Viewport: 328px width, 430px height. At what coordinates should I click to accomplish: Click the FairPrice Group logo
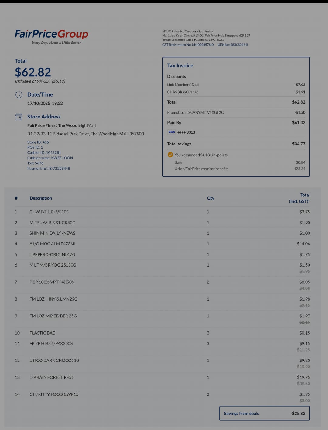(51, 36)
